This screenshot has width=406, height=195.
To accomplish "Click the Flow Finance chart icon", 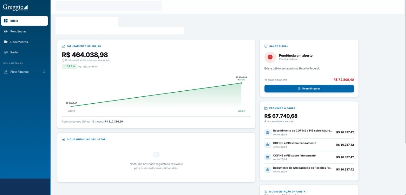I will (x=6, y=72).
